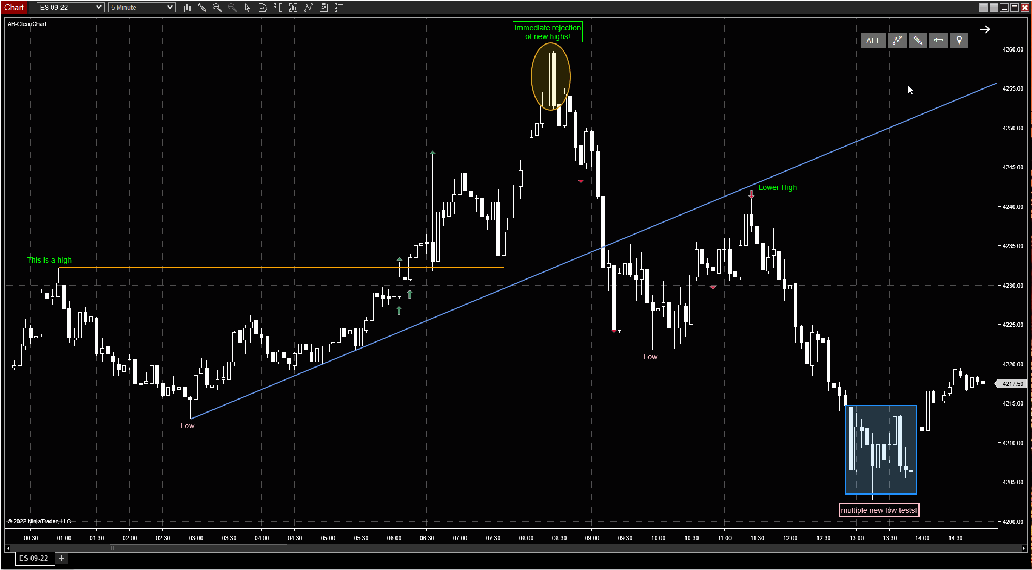Screen dimensions: 1032x570
Task: Click the Chart menu button
Action: pyautogui.click(x=14, y=8)
